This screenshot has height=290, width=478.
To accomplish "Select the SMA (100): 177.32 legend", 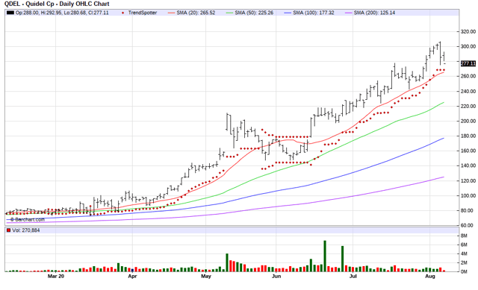I will 309,13.
